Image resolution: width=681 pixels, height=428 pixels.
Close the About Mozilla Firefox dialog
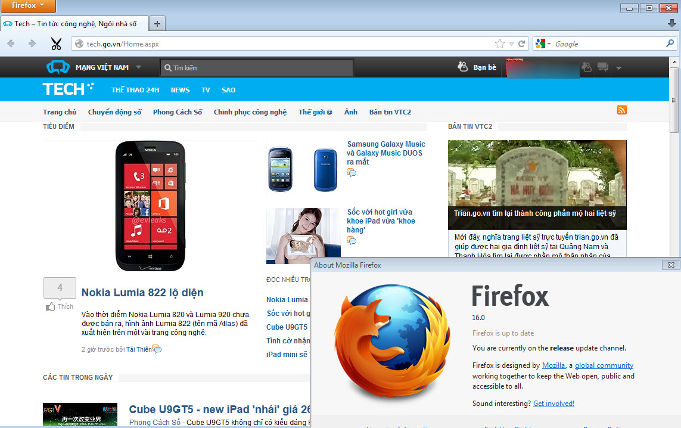[671, 265]
